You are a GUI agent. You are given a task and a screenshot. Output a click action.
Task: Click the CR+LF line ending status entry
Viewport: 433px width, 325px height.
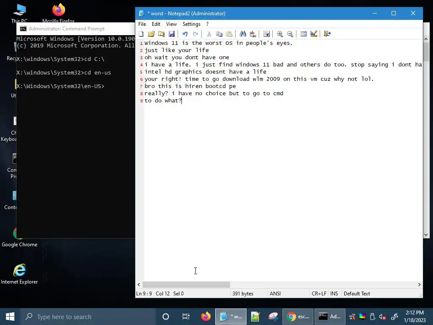pos(319,294)
